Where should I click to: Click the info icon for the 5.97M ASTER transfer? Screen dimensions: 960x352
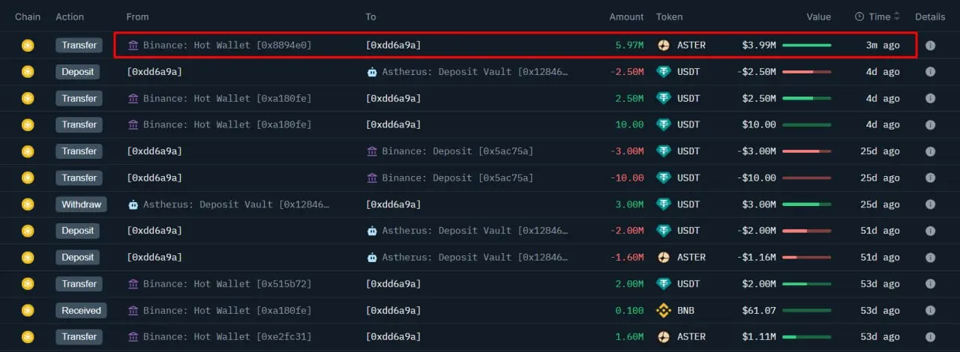coord(930,45)
